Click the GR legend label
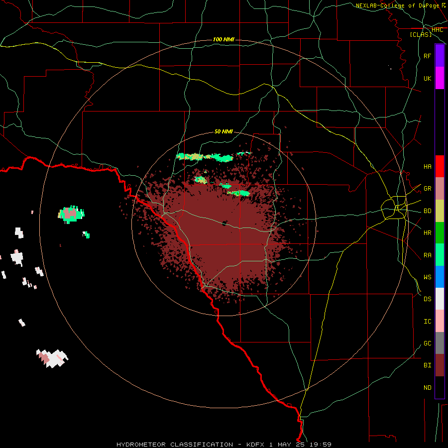Screen dimensions: 448x448 (427, 189)
